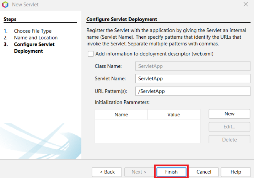Select the Name and Location step
Image resolution: width=254 pixels, height=178 pixels.
[x=36, y=38]
